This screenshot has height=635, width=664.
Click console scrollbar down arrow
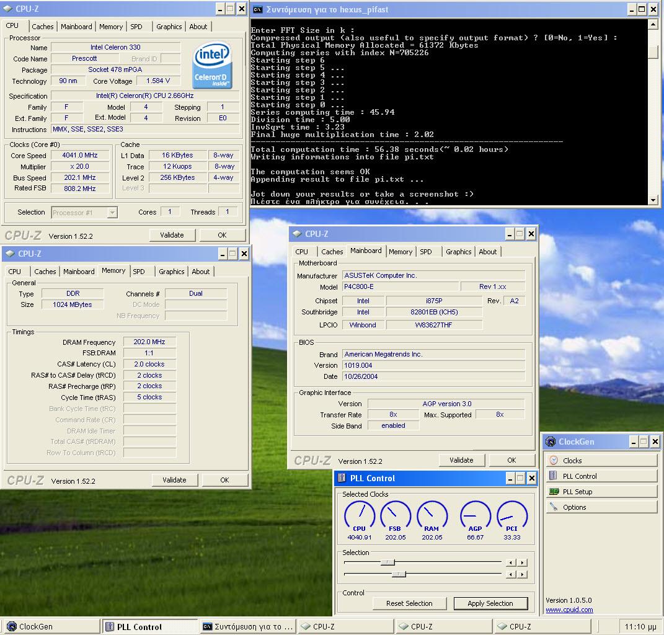coord(653,200)
